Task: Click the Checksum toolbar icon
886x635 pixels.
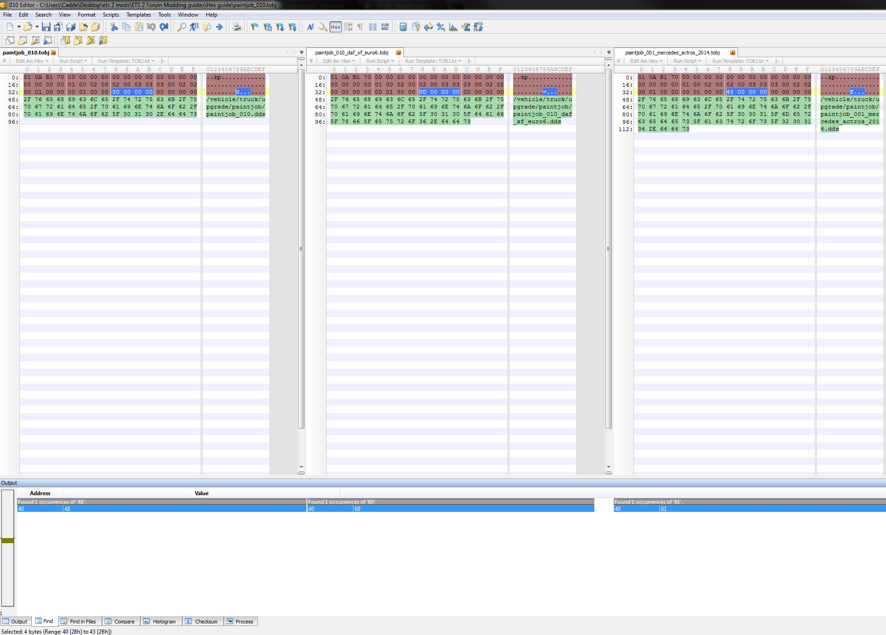Action: [x=466, y=27]
